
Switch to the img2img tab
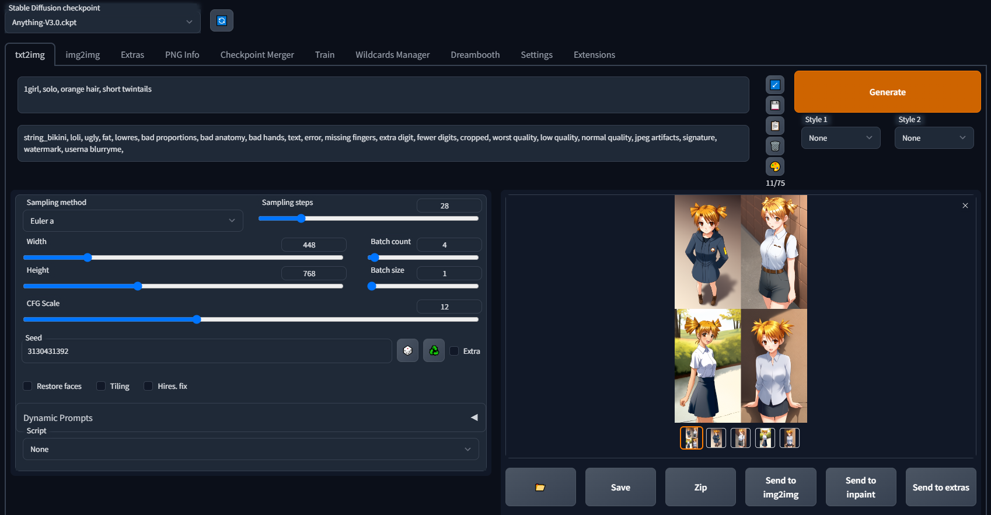82,55
